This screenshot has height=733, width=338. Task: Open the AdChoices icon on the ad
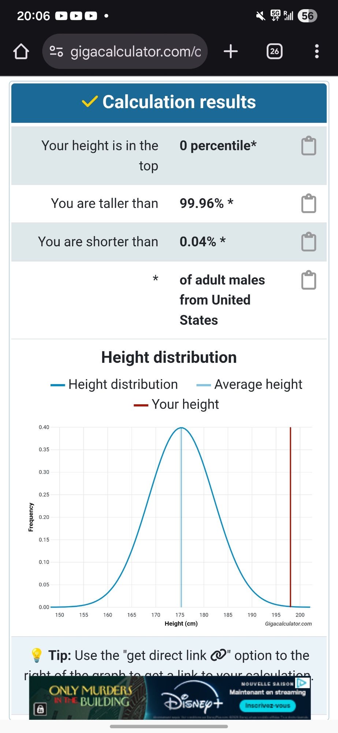[x=302, y=683]
